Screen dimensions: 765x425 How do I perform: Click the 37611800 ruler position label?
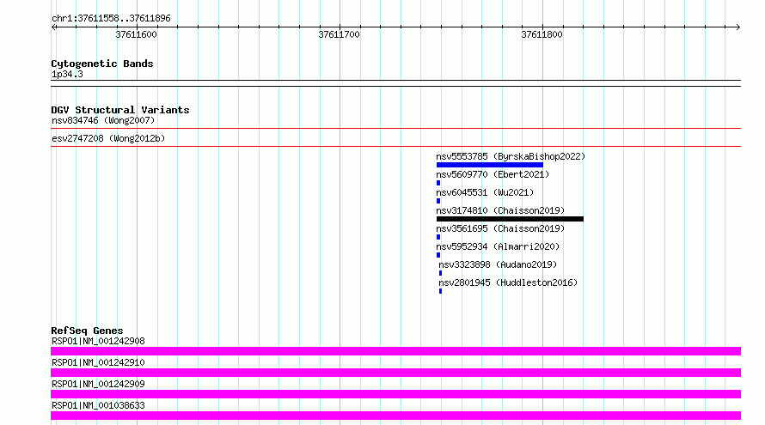click(x=542, y=34)
